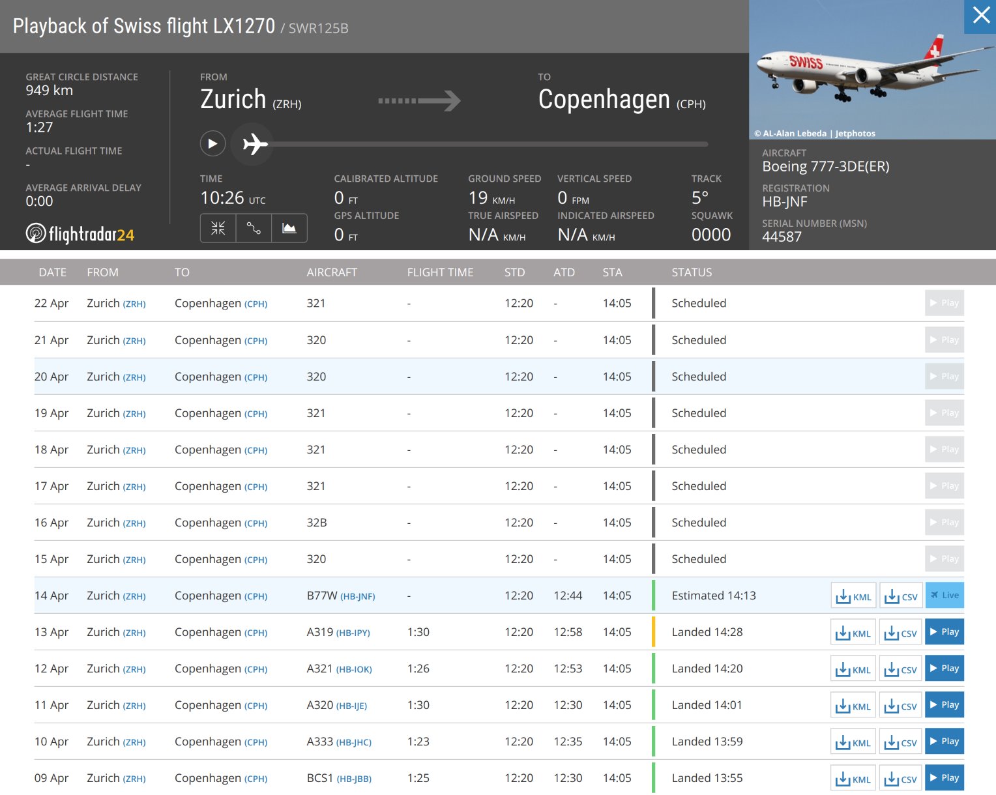996x795 pixels.
Task: Click the CPH link in the 22 Apr row
Action: pos(256,304)
